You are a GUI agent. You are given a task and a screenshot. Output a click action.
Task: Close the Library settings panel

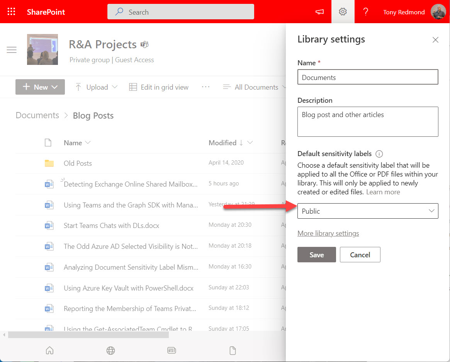[x=435, y=40]
